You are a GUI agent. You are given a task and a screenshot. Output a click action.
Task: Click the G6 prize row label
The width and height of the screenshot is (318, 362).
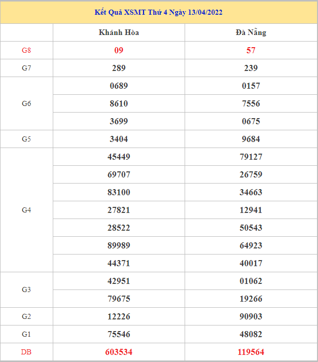(x=26, y=103)
